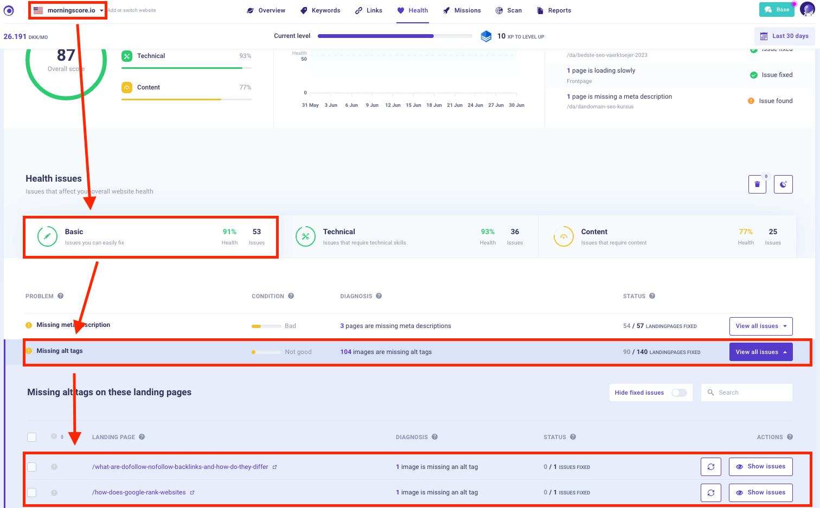Open the Overview tab

point(266,10)
